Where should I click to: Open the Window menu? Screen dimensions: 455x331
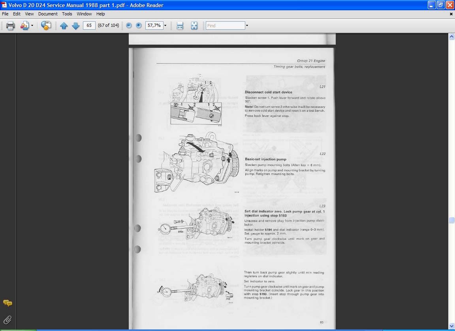pyautogui.click(x=84, y=14)
